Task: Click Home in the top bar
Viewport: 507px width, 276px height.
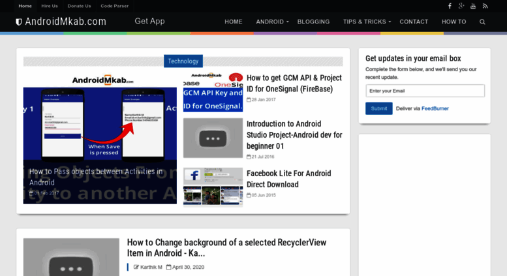Action: tap(25, 6)
